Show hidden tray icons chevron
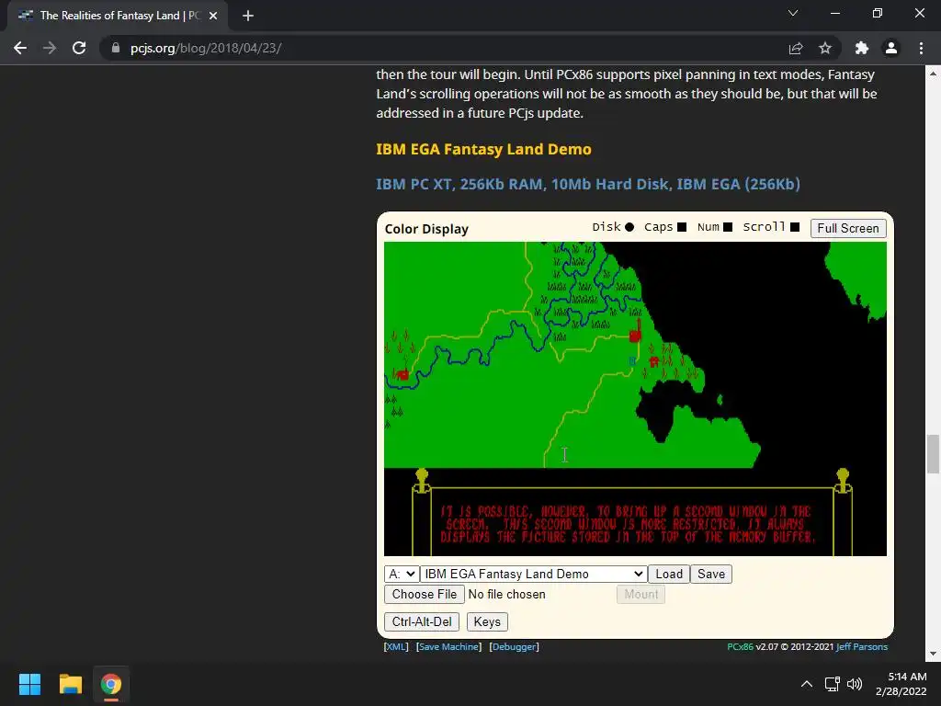 [807, 684]
